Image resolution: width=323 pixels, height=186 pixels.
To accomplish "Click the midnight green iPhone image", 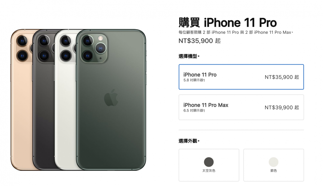I will 111,100.
